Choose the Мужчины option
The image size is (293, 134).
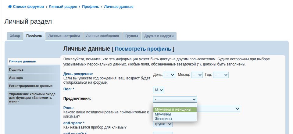click(175, 114)
